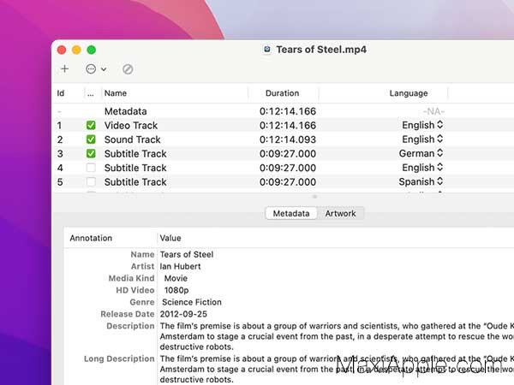Click the Duration column header
This screenshot has width=514, height=385.
click(282, 93)
